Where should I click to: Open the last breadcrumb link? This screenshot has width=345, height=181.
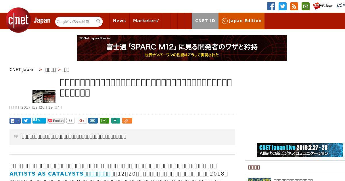(66, 70)
